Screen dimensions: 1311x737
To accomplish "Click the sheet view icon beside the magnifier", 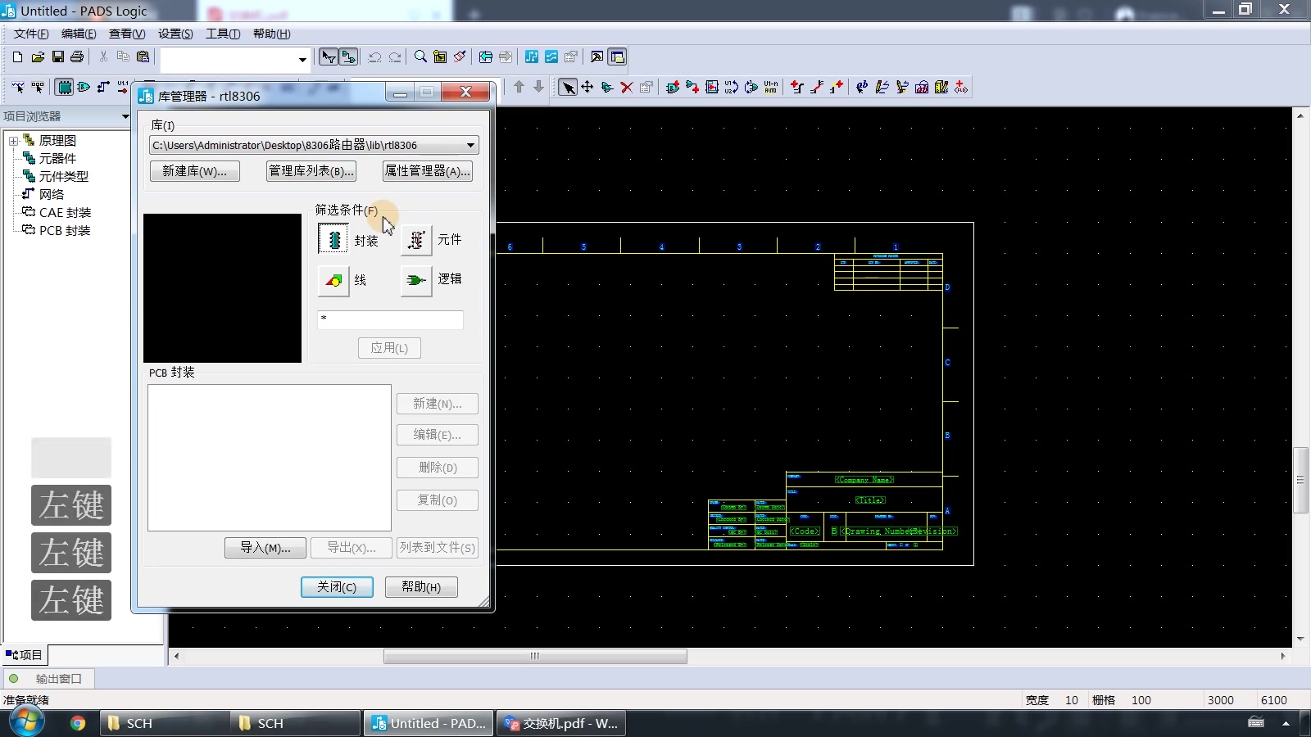I will tap(440, 57).
